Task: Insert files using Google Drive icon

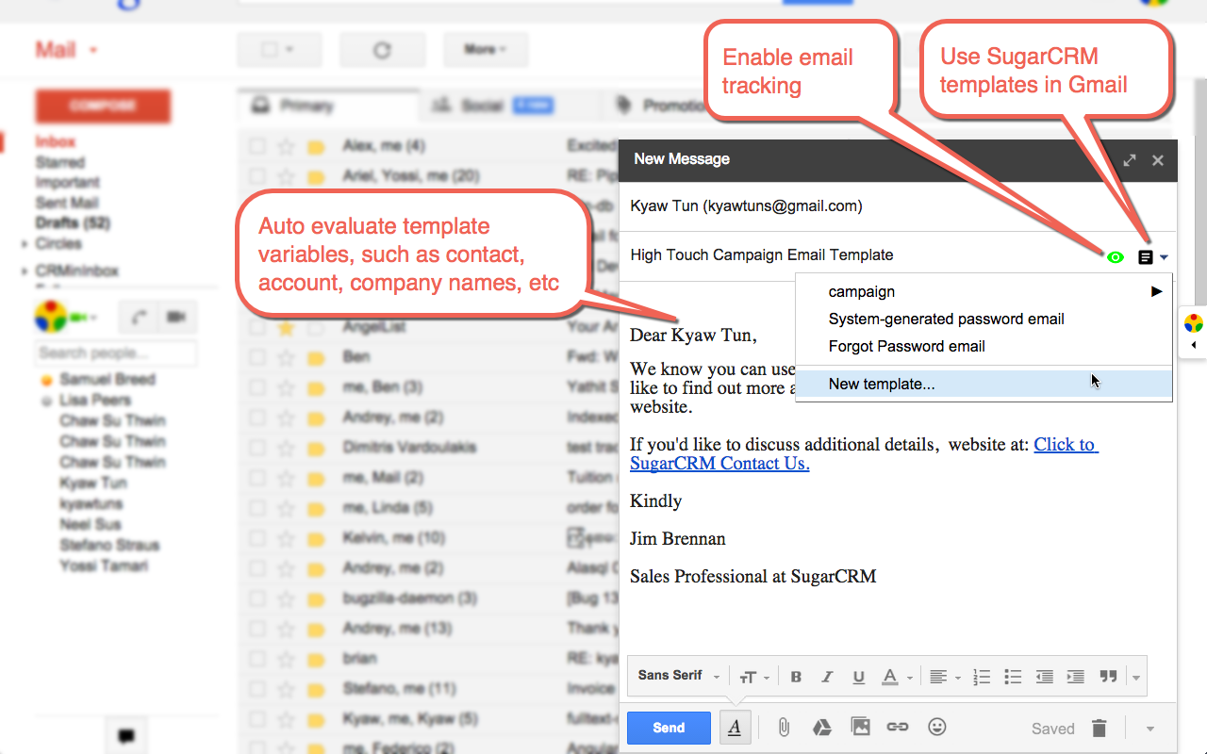Action: coord(822,728)
